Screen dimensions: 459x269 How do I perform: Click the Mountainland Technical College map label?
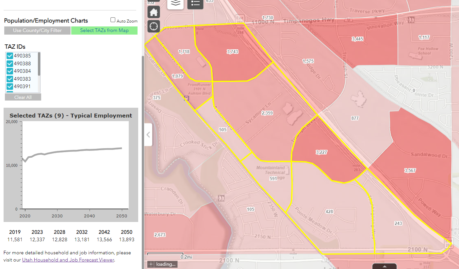click(270, 172)
